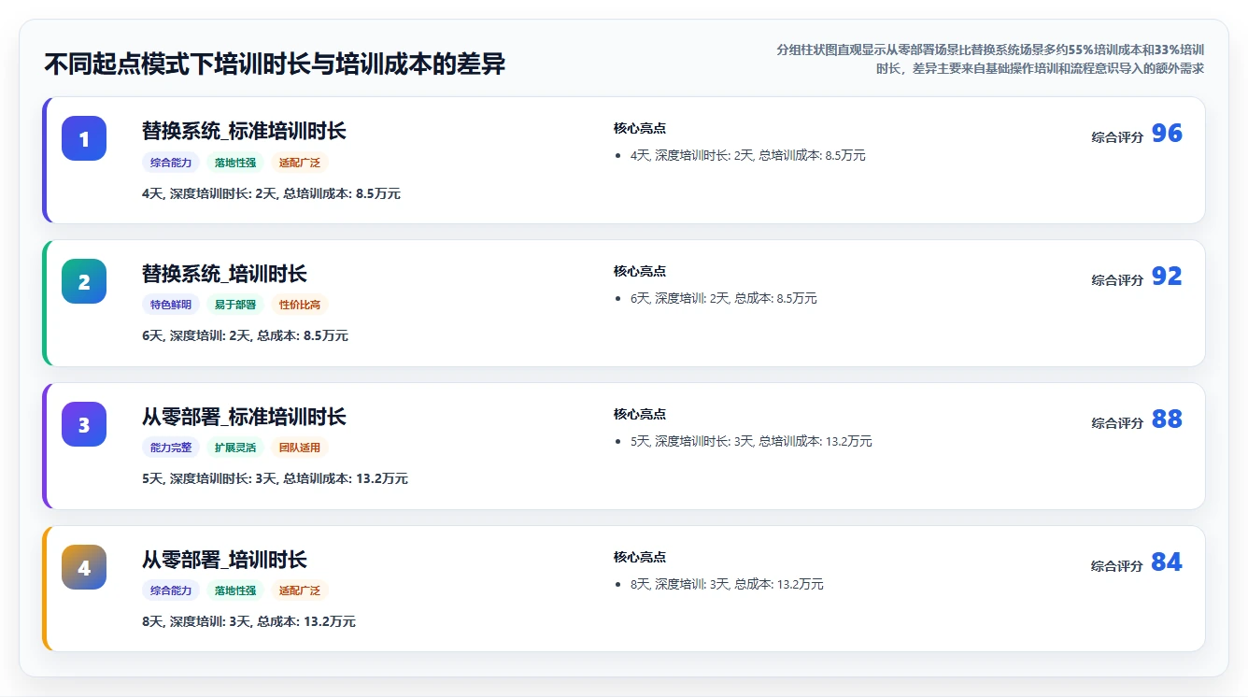Viewport: 1248px width, 697px height.
Task: Click 落地性强 tag in 替换系统_标准培训时长 card
Action: click(235, 163)
